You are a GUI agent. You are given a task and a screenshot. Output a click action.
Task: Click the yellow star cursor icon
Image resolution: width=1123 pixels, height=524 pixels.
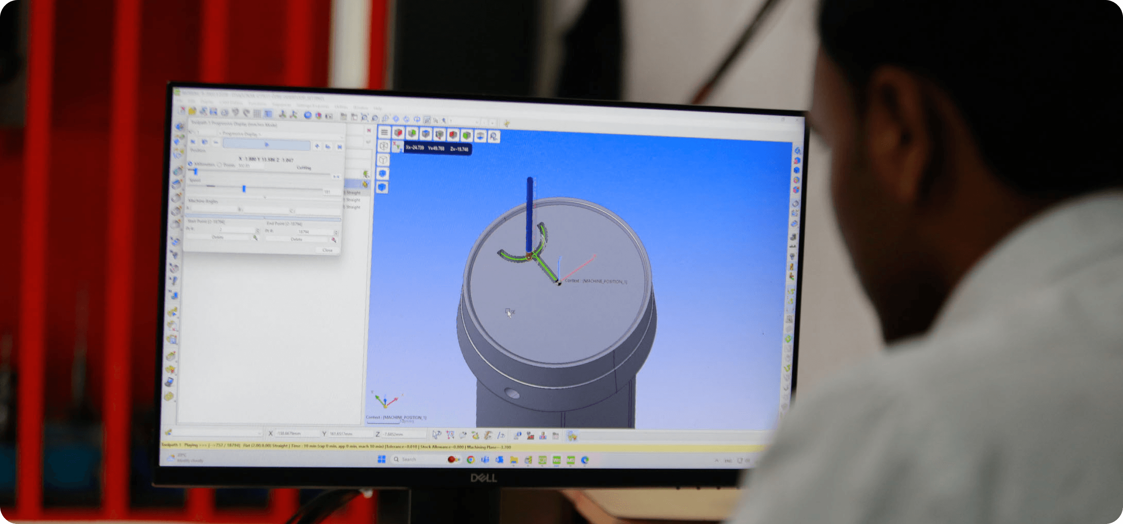pos(506,123)
